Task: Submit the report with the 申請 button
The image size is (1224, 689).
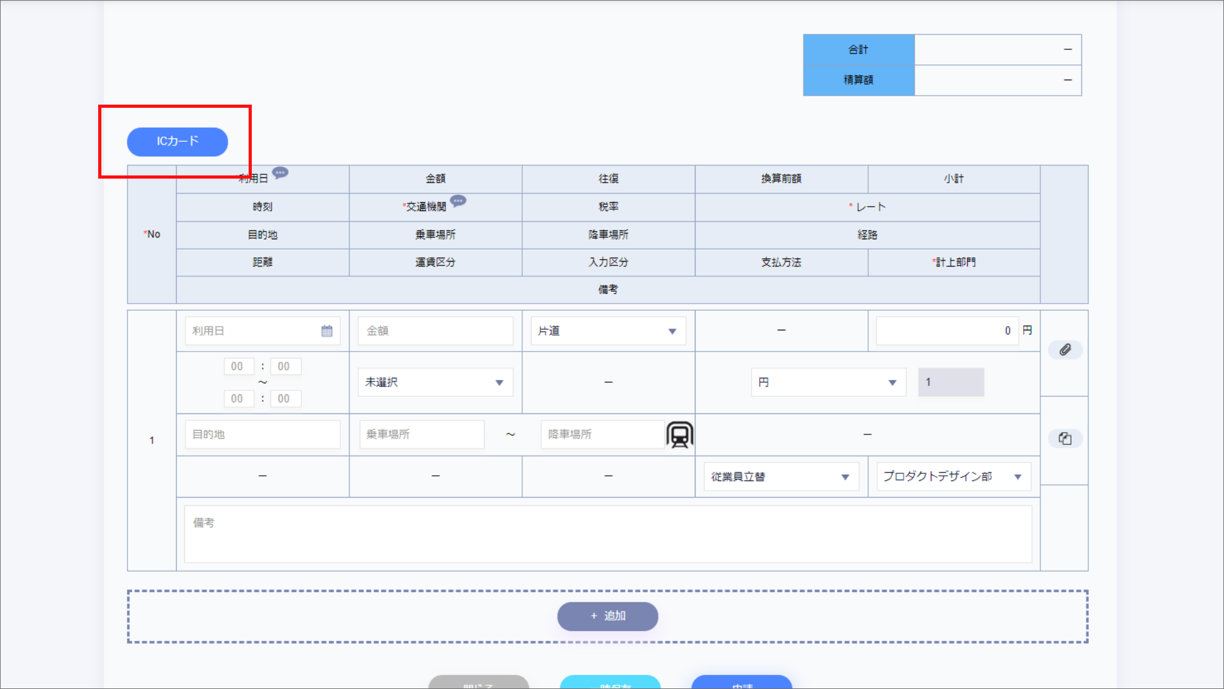Action: tap(741, 685)
